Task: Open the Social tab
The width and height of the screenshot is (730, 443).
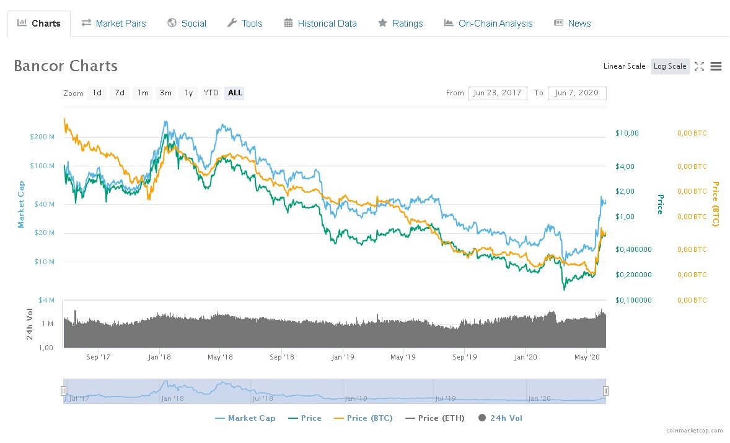Action: [187, 24]
